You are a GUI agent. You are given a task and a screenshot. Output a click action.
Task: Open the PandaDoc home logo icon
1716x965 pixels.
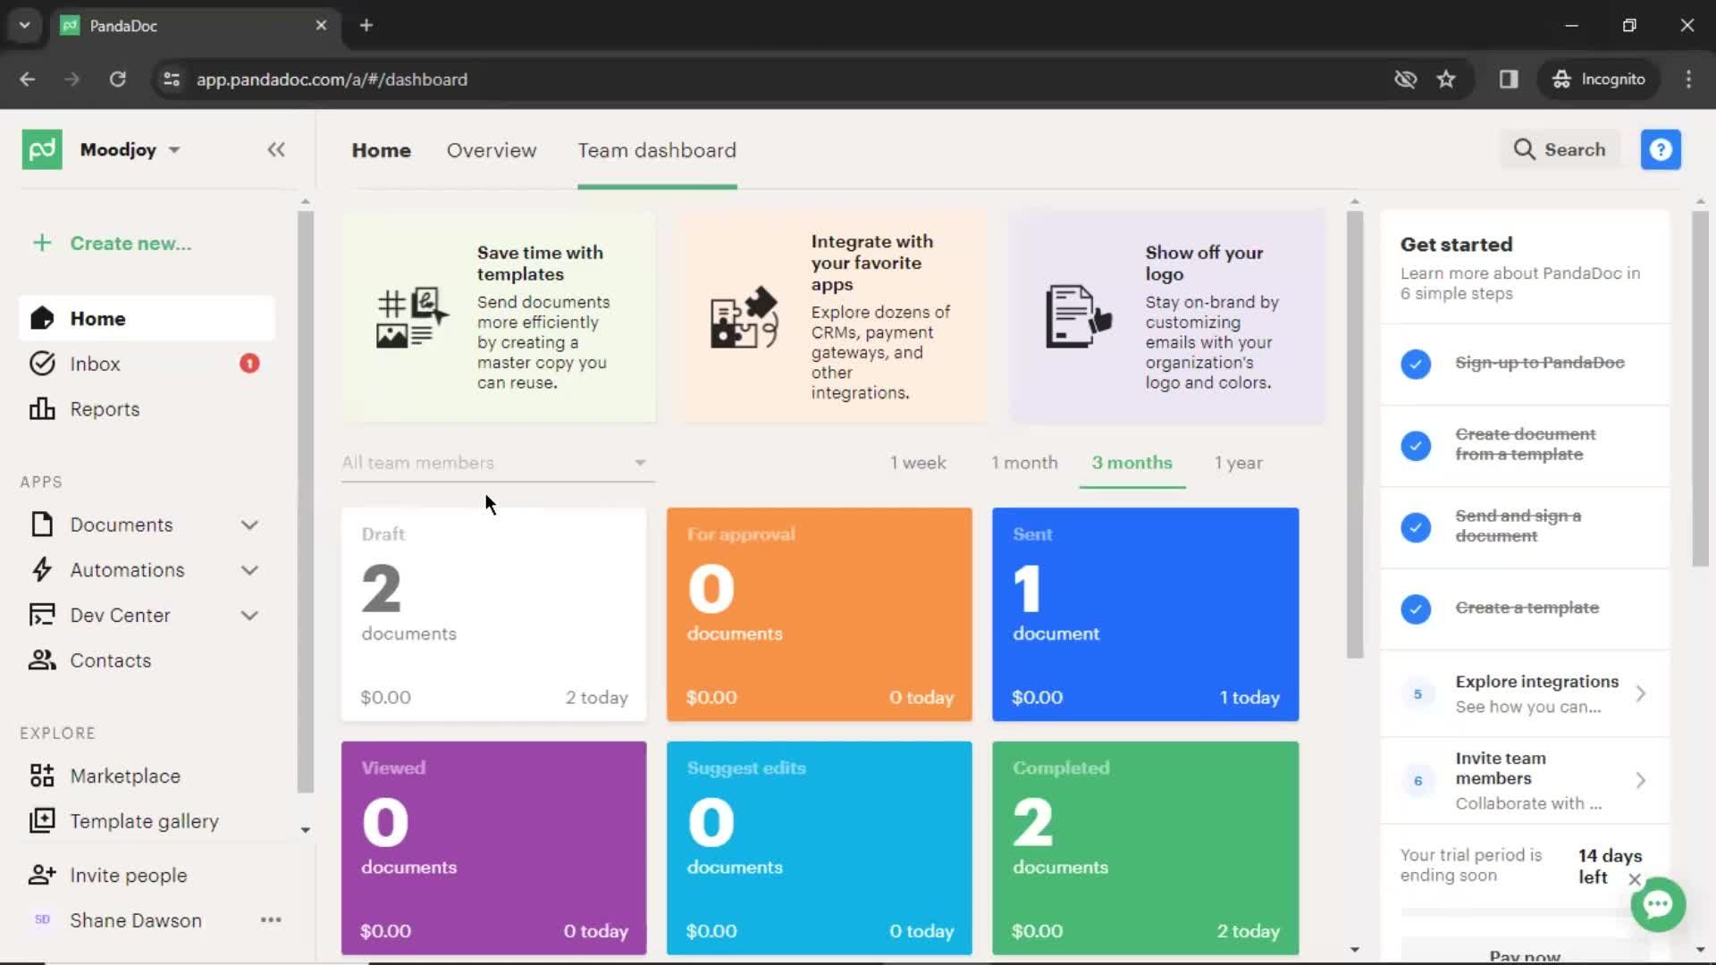41,149
